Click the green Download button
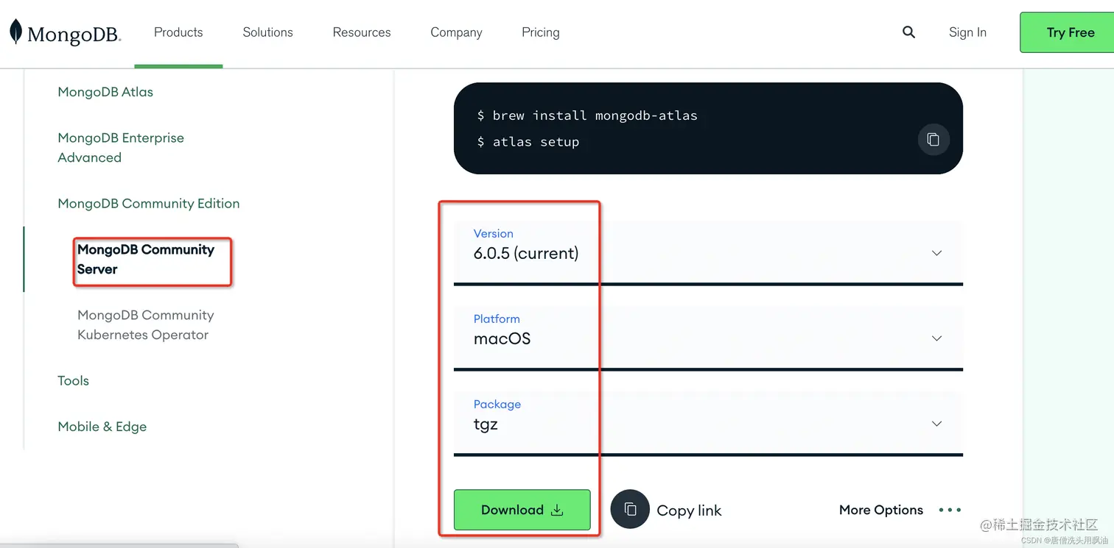This screenshot has height=548, width=1114. [522, 510]
